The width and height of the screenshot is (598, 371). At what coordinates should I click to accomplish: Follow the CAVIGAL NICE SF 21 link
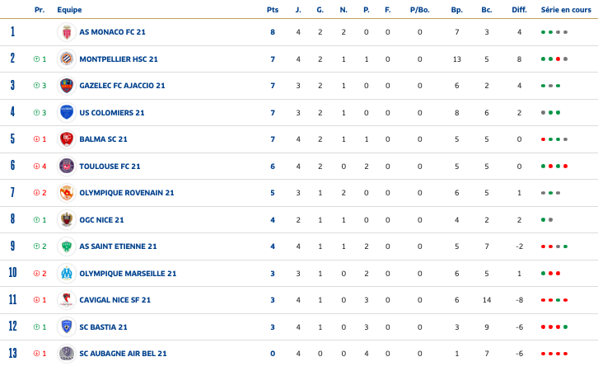114,300
